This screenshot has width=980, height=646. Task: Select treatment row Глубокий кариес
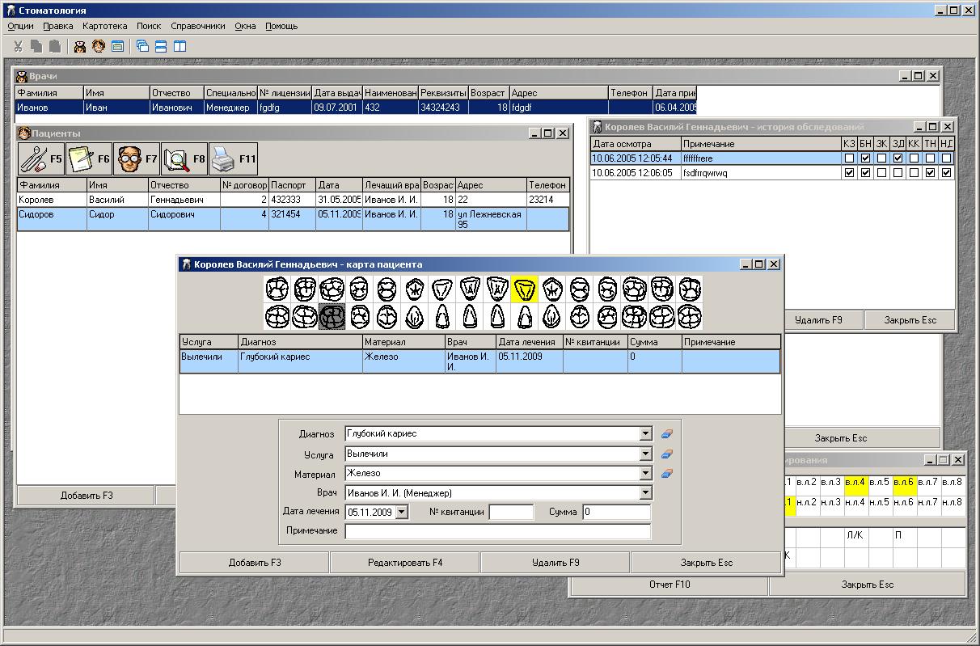coord(480,361)
